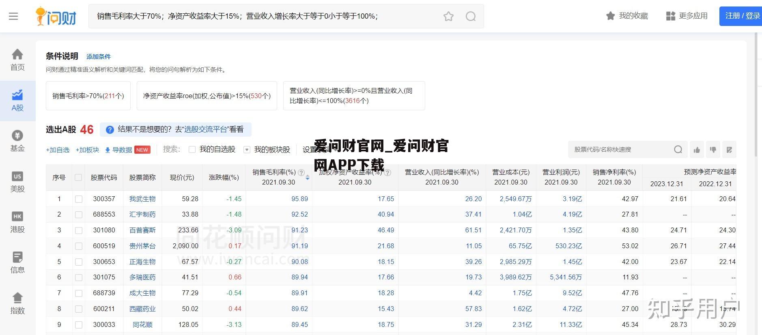The width and height of the screenshot is (762, 335).
Task: Check the row for 西藏药业
Action: [x=79, y=309]
